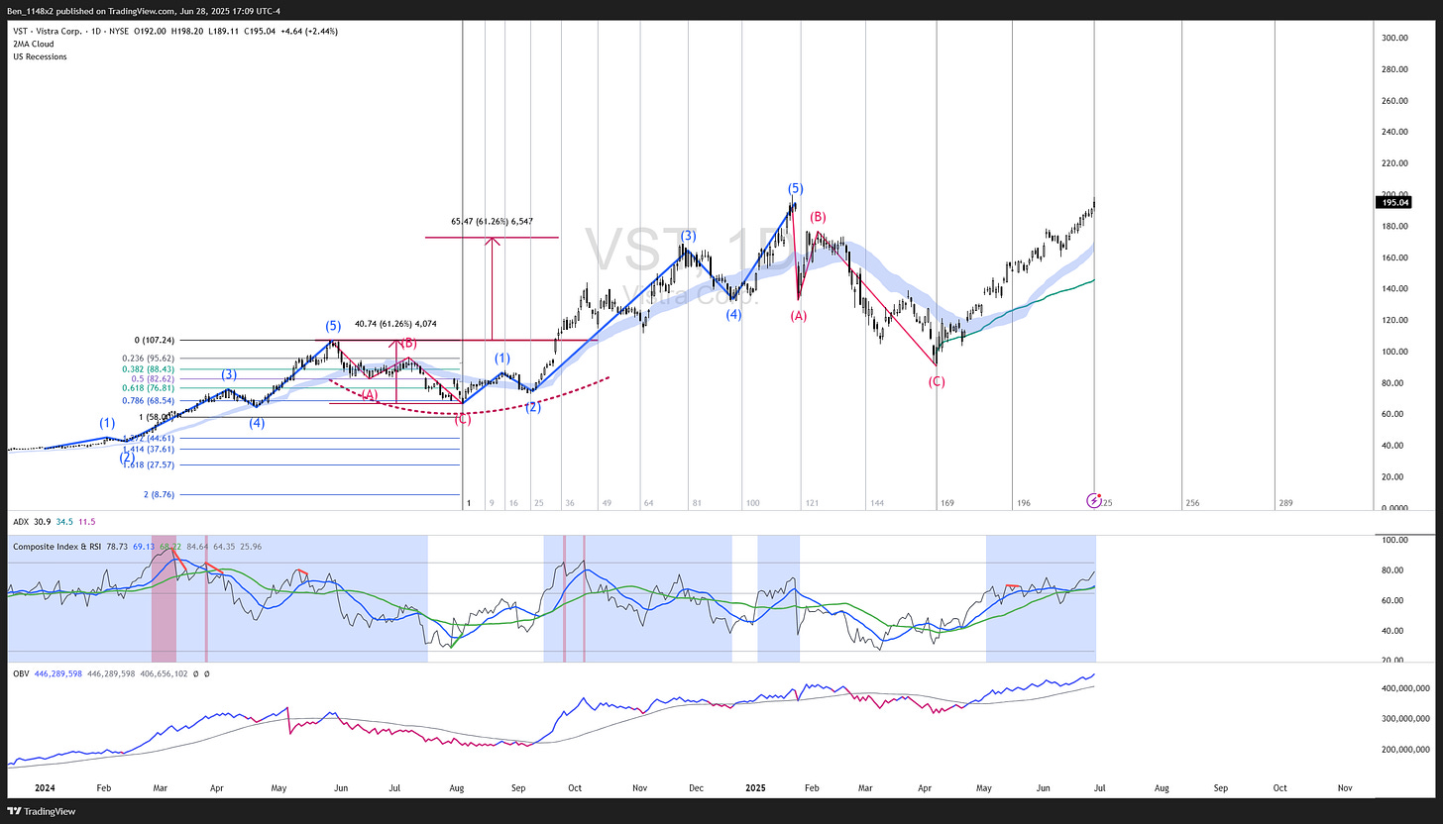Viewport: 1443px width, 824px height.
Task: Click the Fibonacci time zone number 196
Action: (x=1023, y=503)
